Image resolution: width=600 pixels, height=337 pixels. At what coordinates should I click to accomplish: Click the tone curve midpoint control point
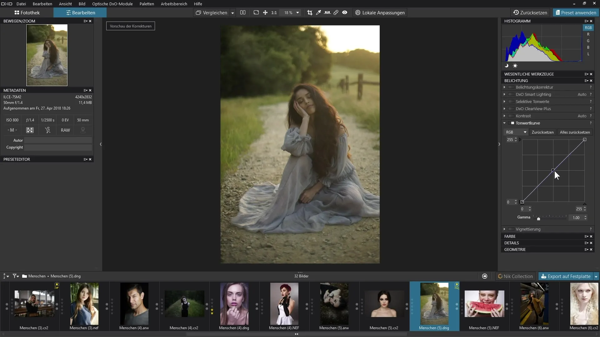click(553, 170)
